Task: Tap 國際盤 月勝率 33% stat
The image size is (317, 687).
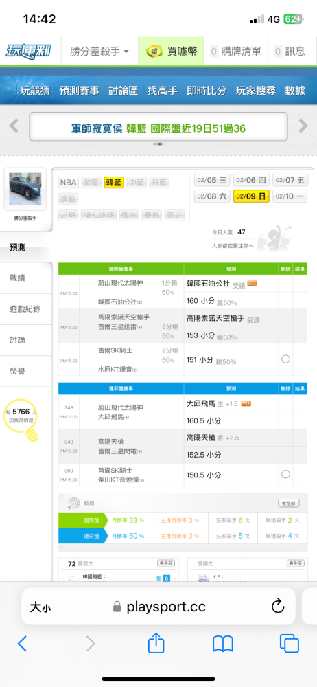Action: [x=128, y=521]
